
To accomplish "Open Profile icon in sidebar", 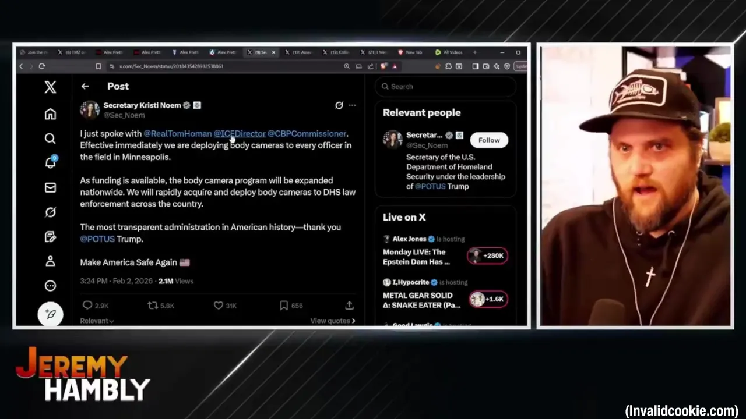I will coord(50,261).
